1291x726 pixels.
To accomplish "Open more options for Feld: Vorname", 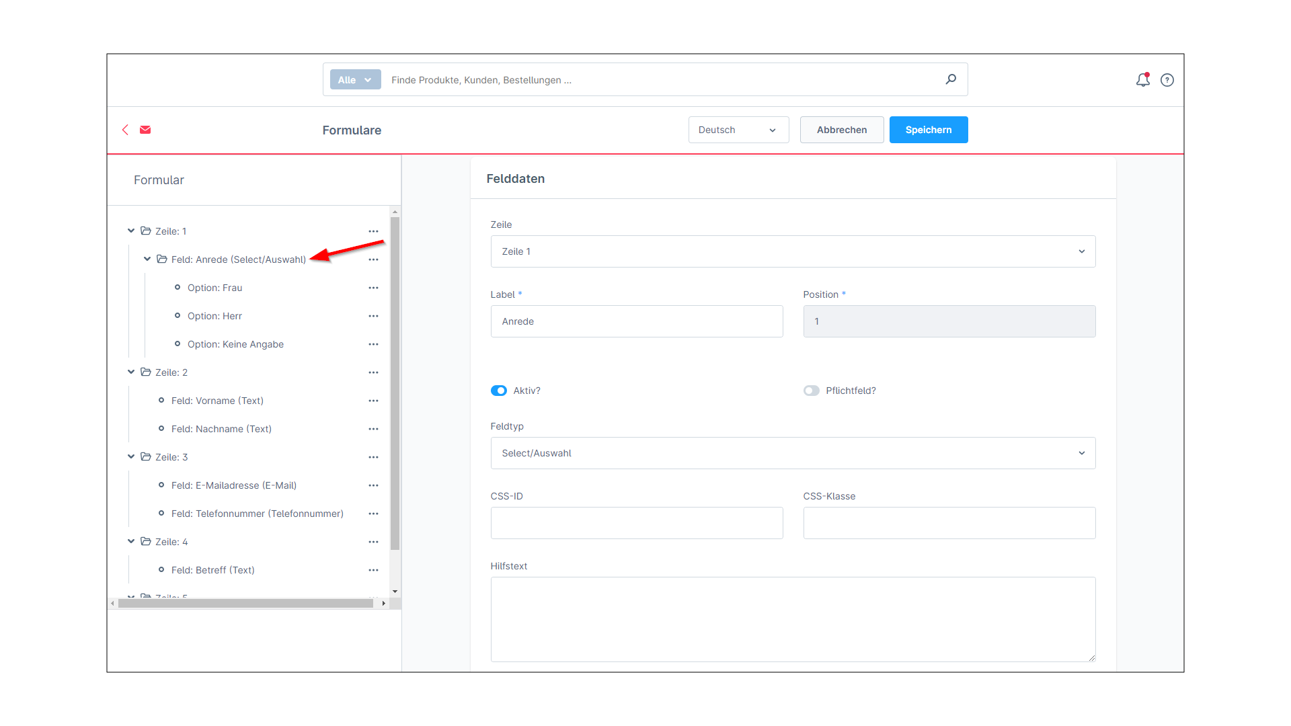I will click(x=373, y=401).
